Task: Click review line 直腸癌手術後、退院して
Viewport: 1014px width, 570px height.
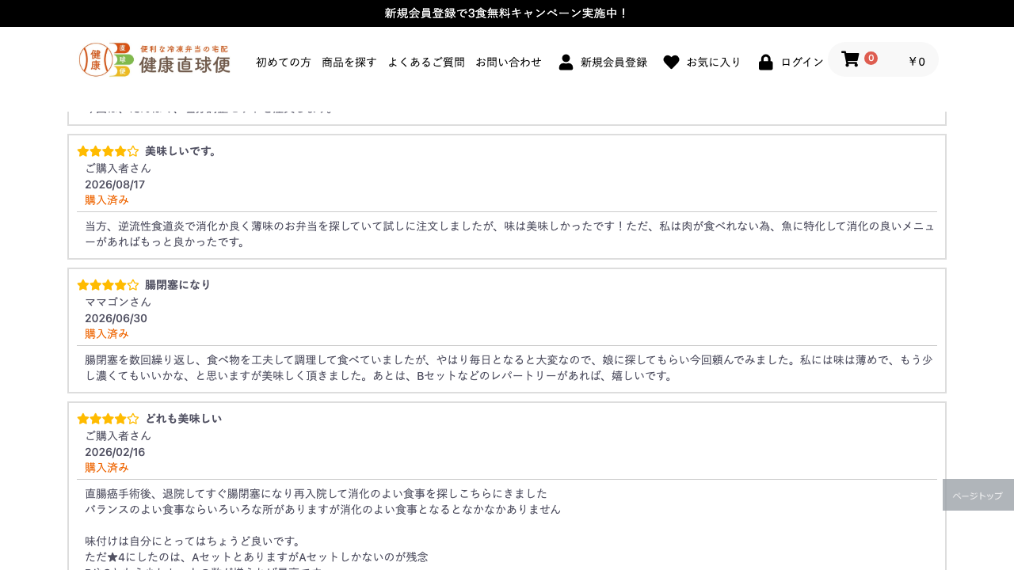Action: 316,493
